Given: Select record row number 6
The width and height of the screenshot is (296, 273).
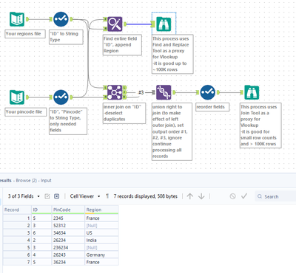Looking at the screenshot, I should coord(17,255).
